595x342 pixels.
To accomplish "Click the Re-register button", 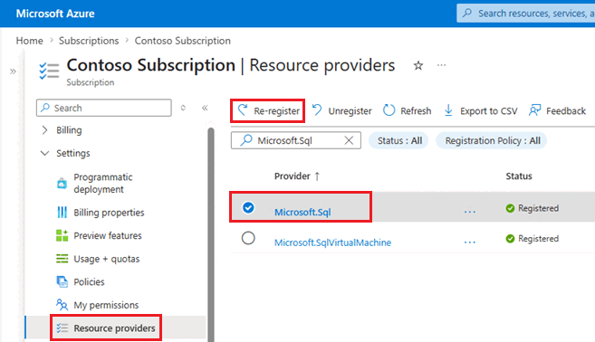I will 268,110.
